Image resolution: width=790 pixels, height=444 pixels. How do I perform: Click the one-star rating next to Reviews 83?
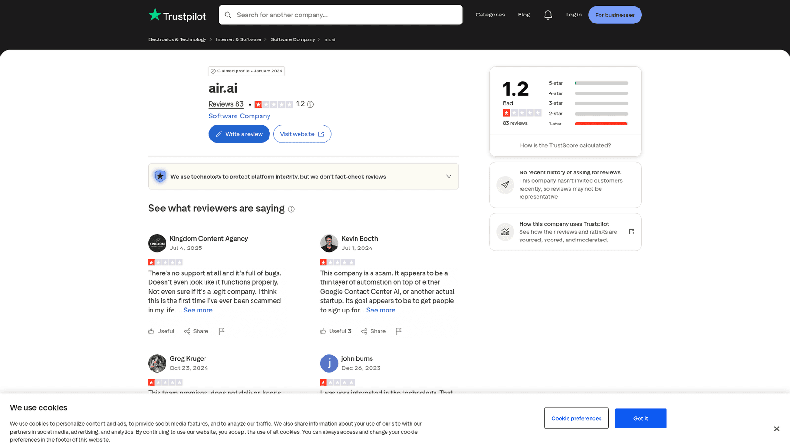[274, 104]
